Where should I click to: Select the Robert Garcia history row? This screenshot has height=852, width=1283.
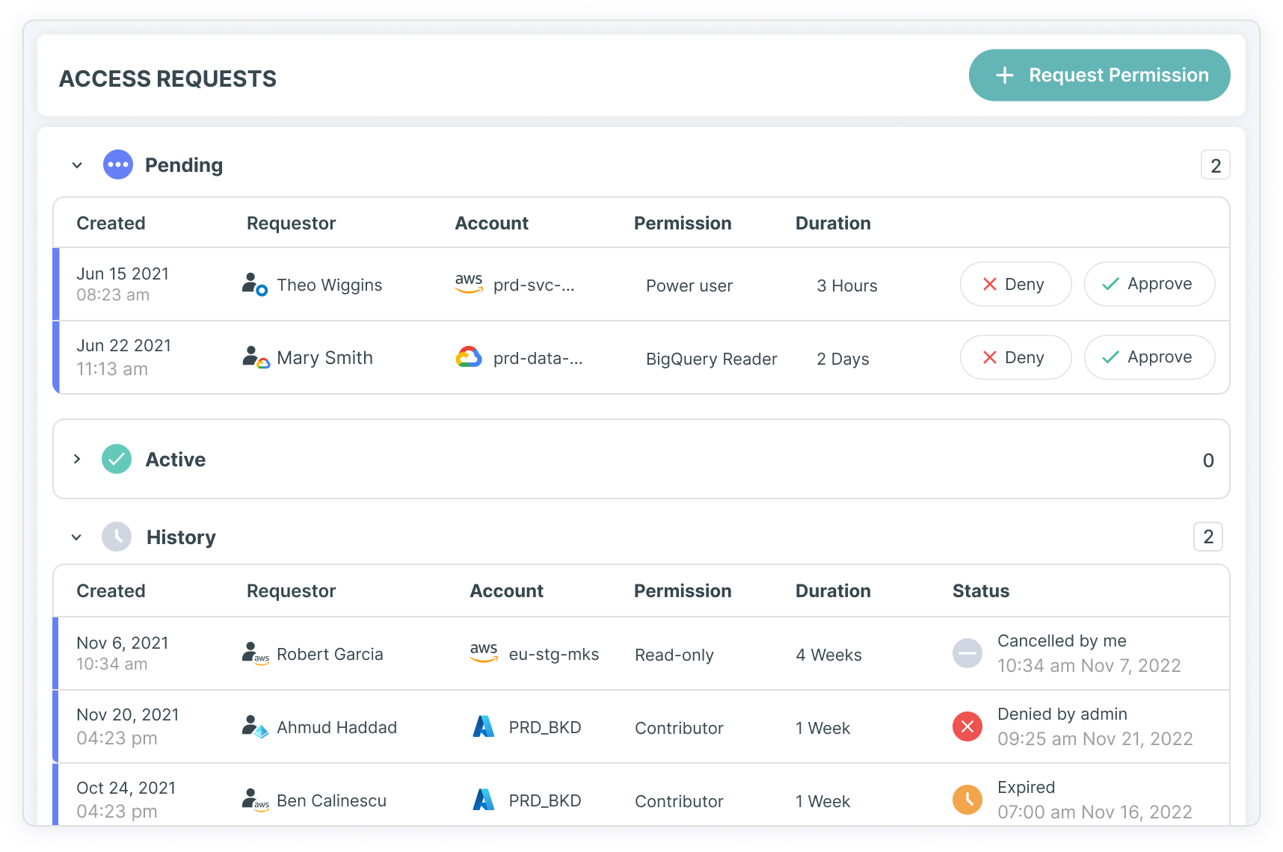(x=643, y=654)
